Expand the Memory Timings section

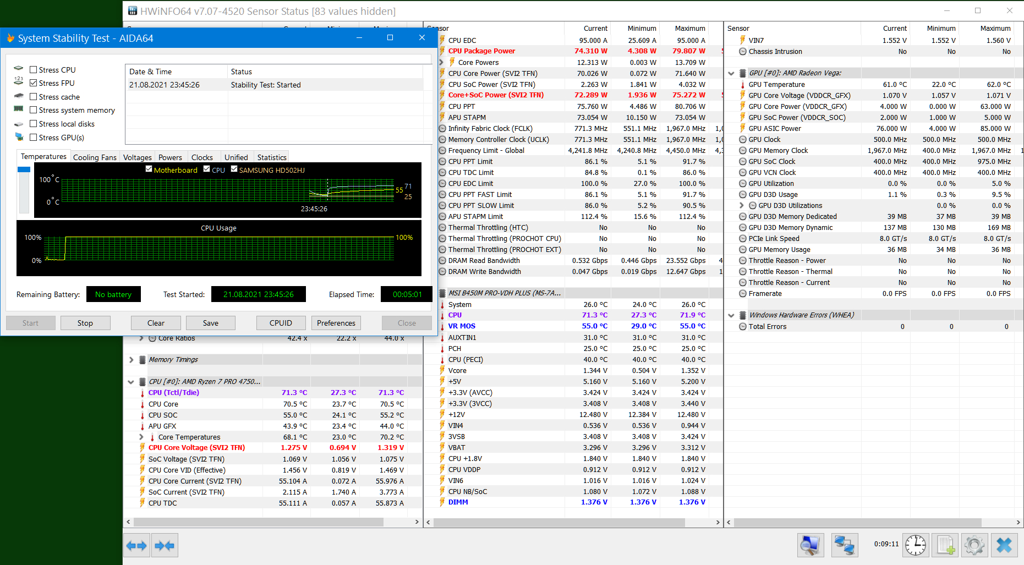point(131,360)
